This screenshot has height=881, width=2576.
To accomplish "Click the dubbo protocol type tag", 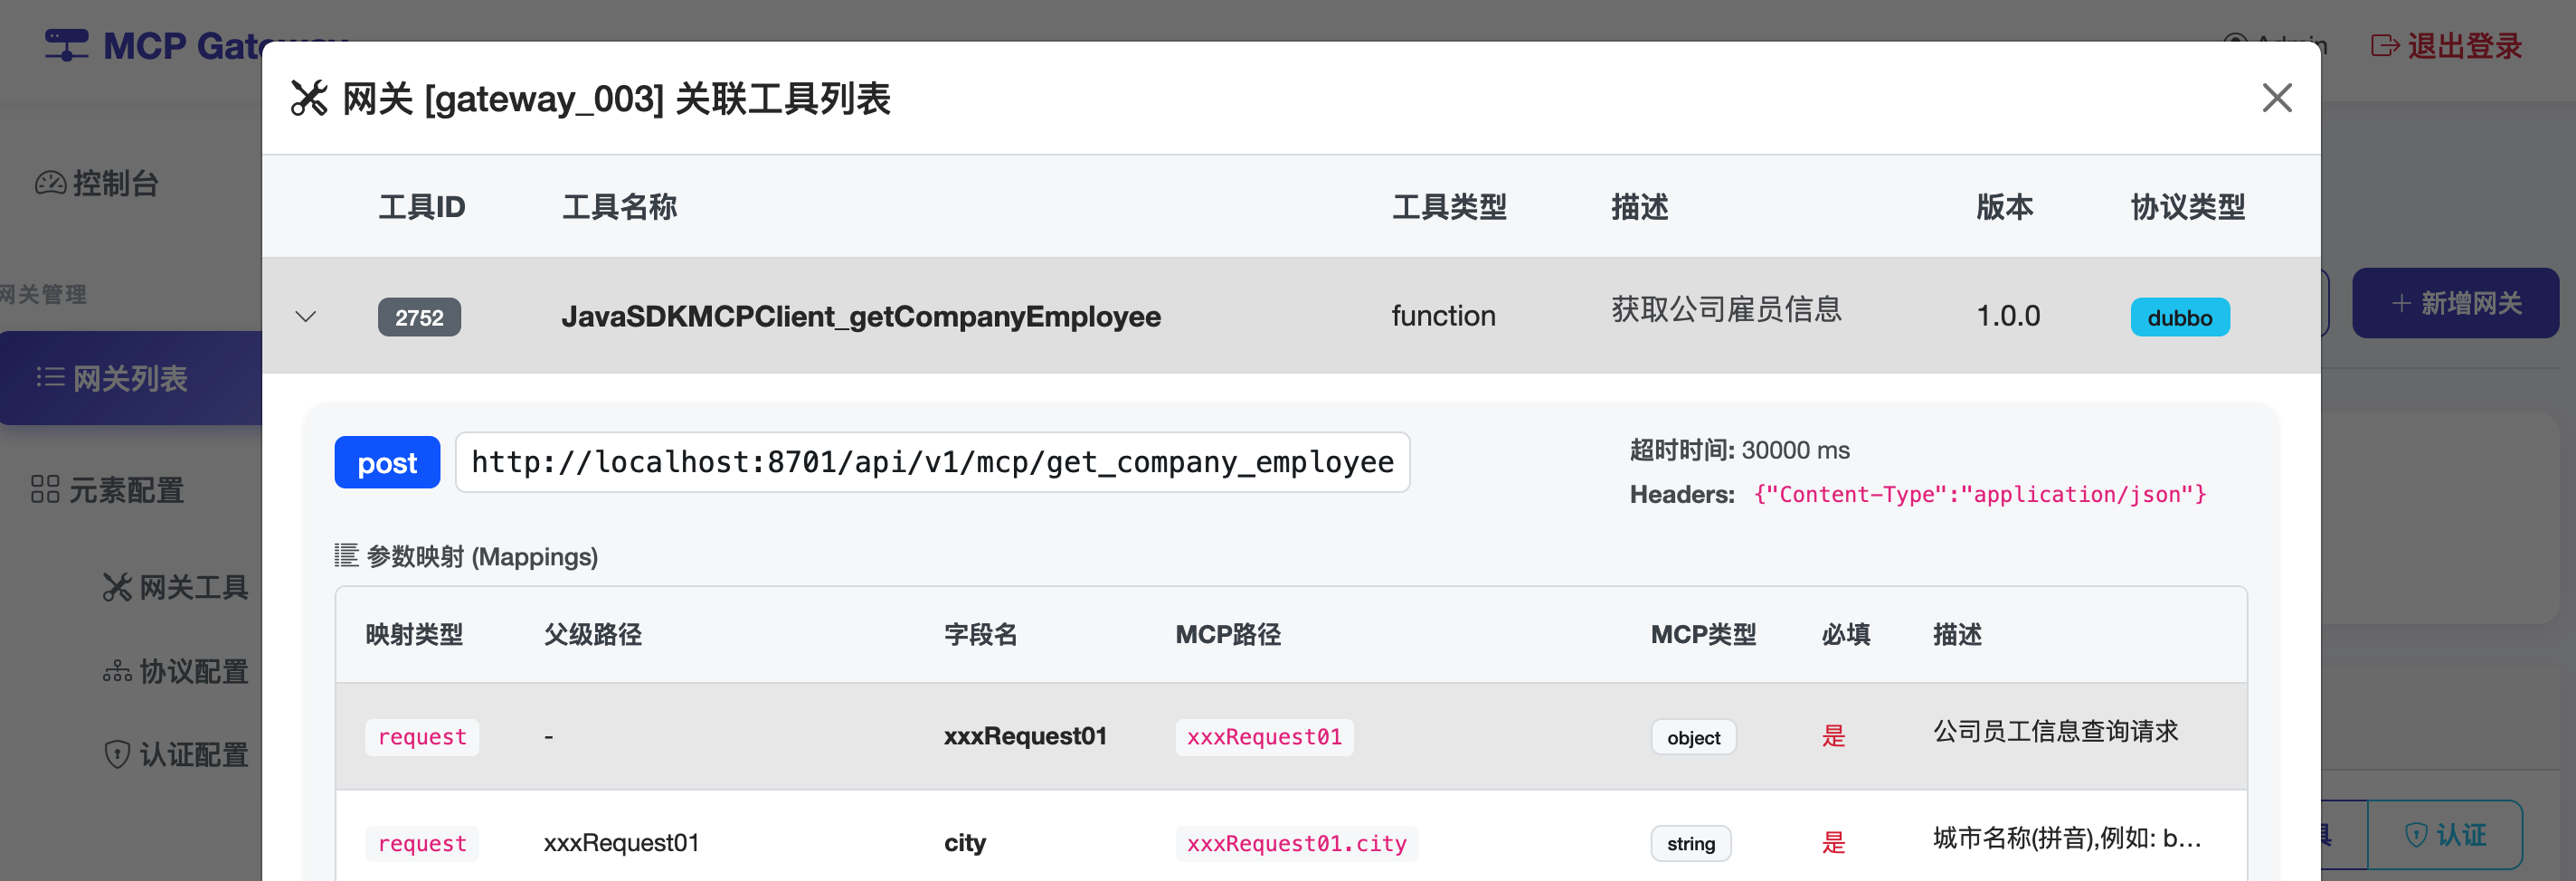I will (x=2179, y=318).
